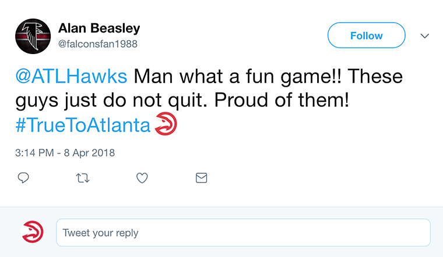Open Alan Beasley's Falcons logo avatar

point(33,37)
